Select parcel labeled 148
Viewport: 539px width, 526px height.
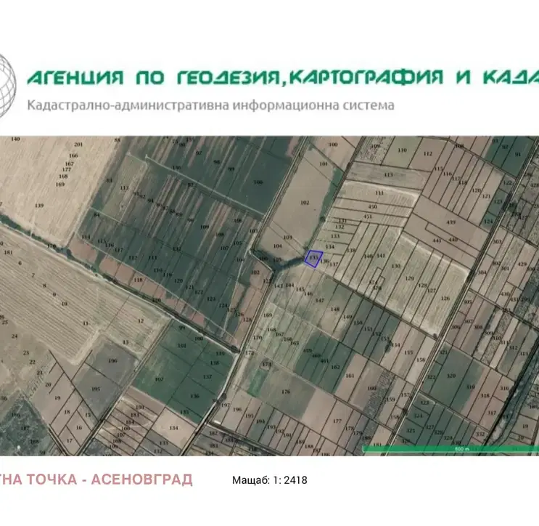(335, 309)
